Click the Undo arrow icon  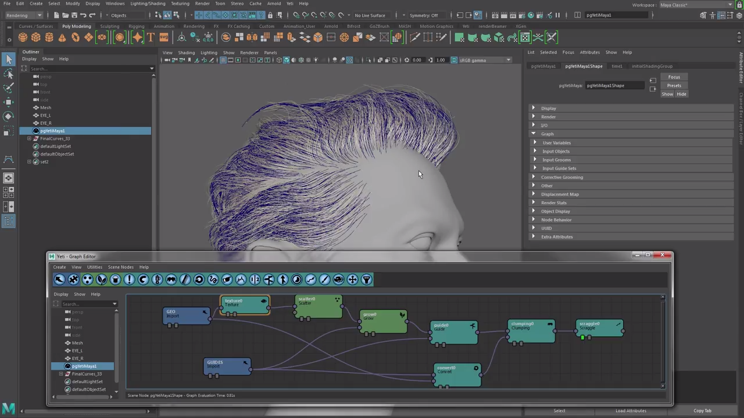point(83,15)
